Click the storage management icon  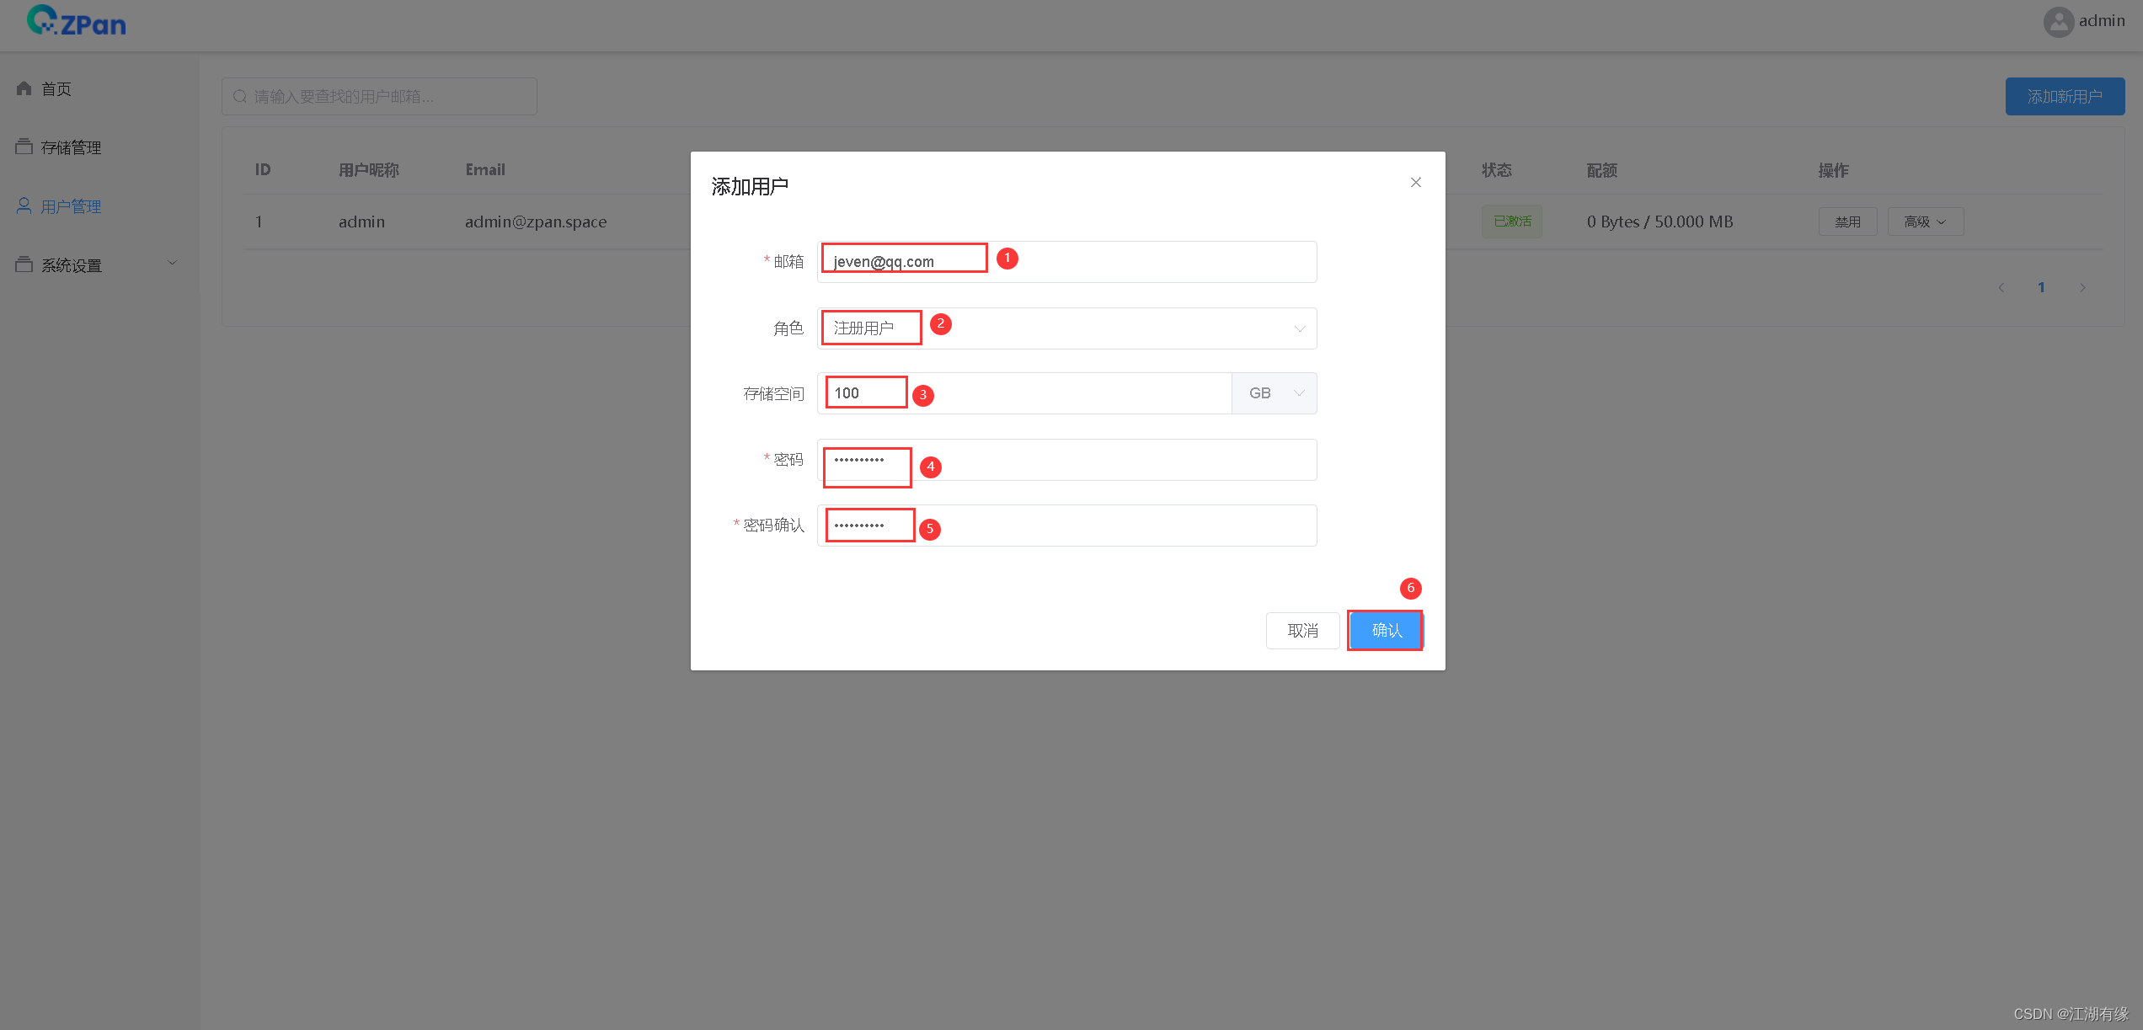[x=24, y=147]
